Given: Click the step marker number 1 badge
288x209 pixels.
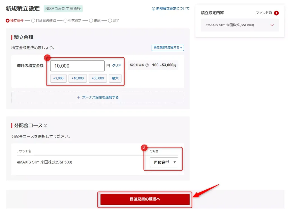Looking at the screenshot, I should click(47, 57).
